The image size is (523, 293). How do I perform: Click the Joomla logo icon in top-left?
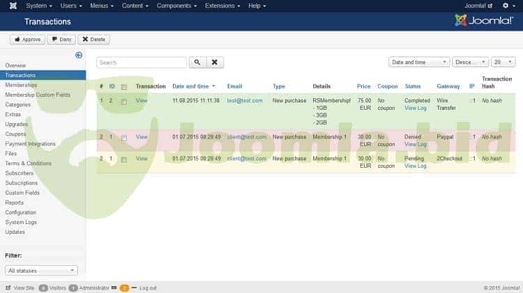click(13, 6)
